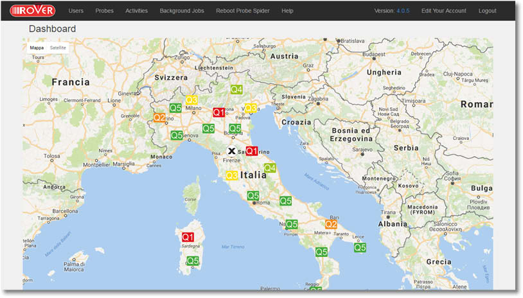Click the green Q5 marker in Calabria
523x298 pixels.
point(321,252)
